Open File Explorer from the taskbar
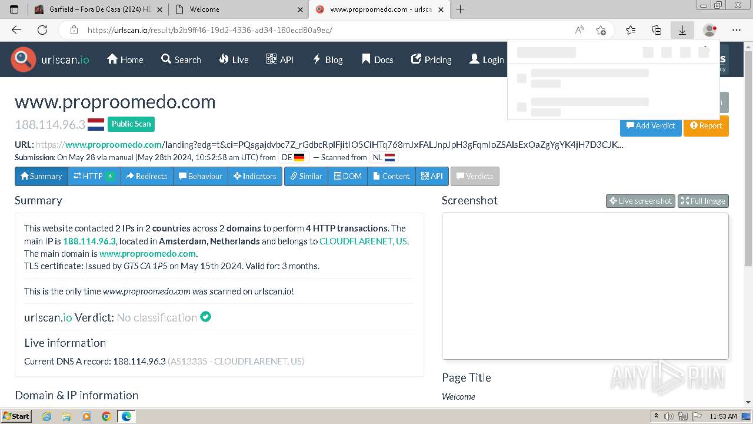 click(66, 416)
